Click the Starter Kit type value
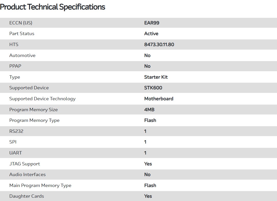This screenshot has width=277, height=201. click(156, 77)
